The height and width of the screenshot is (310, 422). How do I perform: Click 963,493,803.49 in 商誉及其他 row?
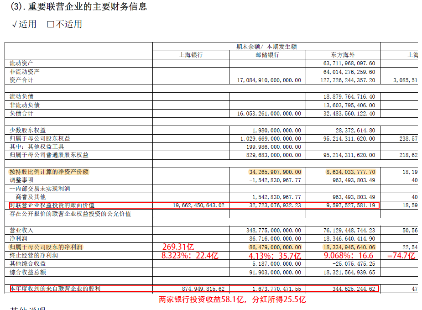354,197
